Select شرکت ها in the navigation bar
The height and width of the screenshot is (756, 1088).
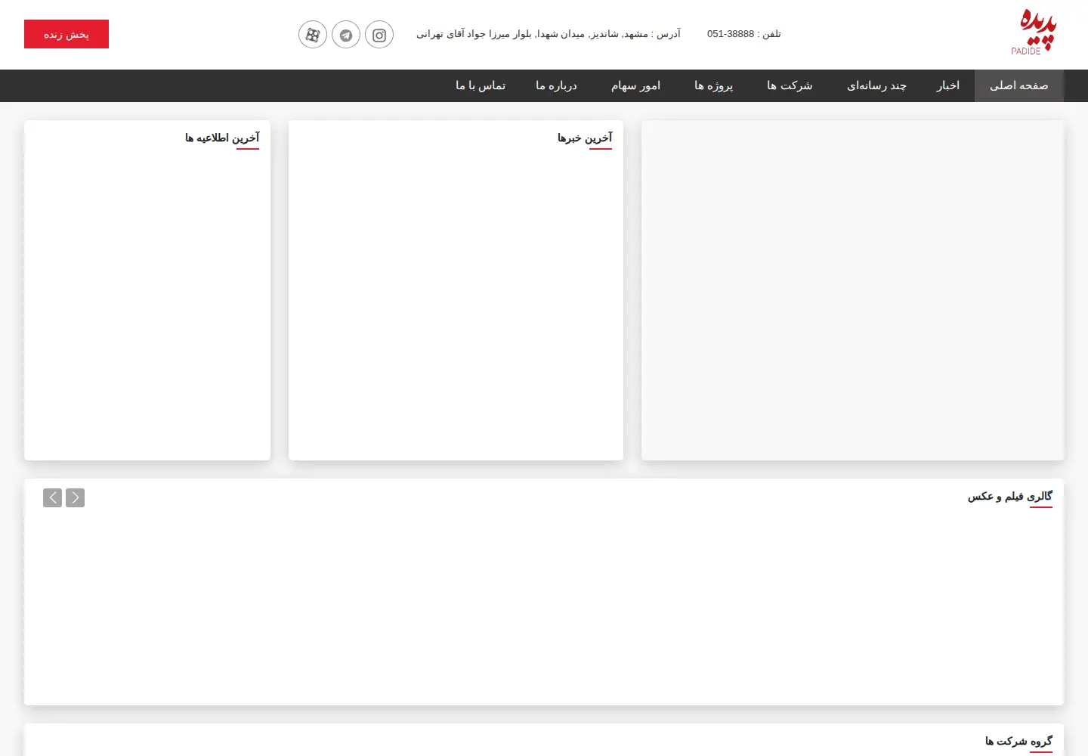pyautogui.click(x=790, y=85)
